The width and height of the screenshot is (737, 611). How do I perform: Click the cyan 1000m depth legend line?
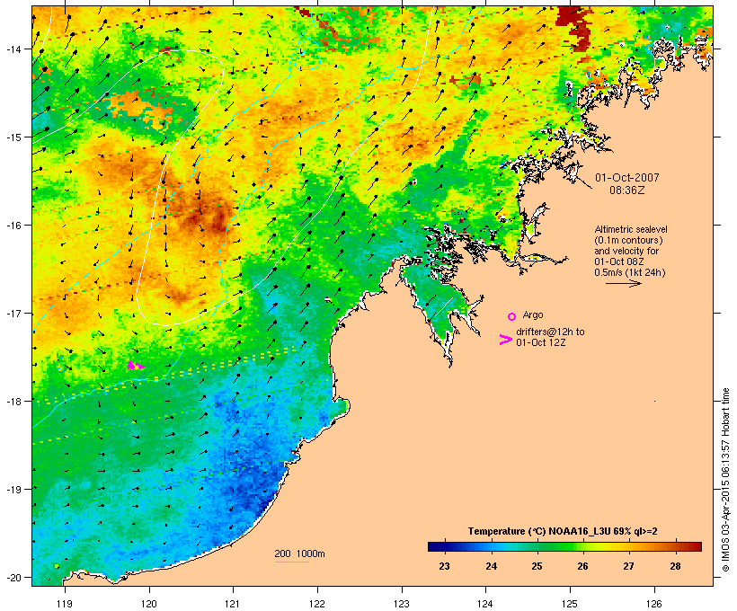point(291,562)
